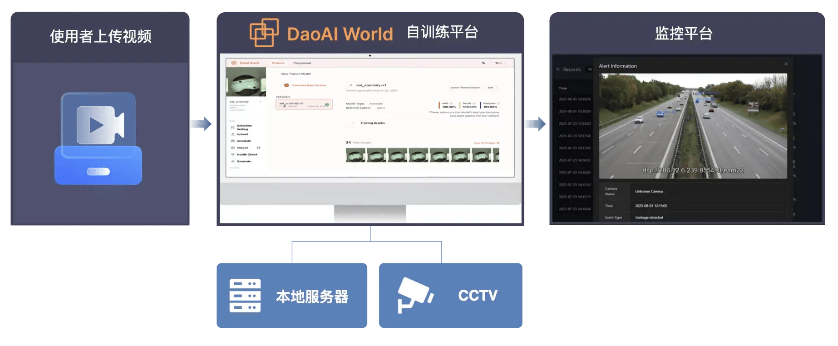Click the Precision 100.00% metric
The image size is (838, 346).
(x=489, y=105)
